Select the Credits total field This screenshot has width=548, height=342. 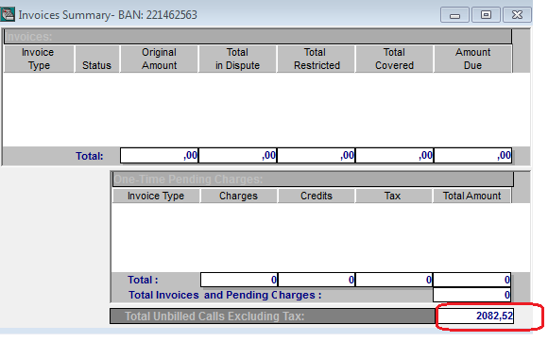point(317,280)
